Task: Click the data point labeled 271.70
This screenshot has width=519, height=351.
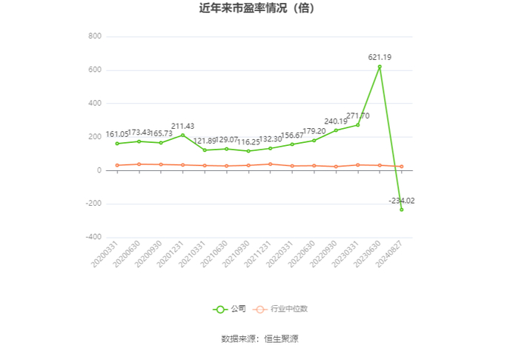Action: click(x=357, y=125)
